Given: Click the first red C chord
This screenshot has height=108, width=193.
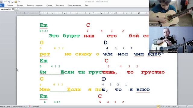Looking at the screenshot, I should 88,25.
